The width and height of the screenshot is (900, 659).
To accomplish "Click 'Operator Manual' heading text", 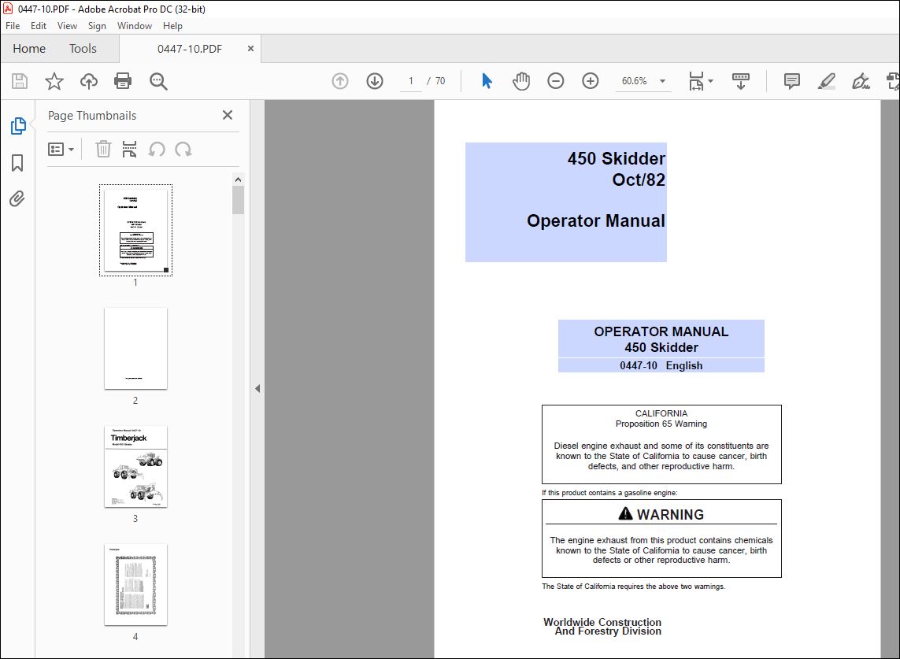I will point(596,221).
